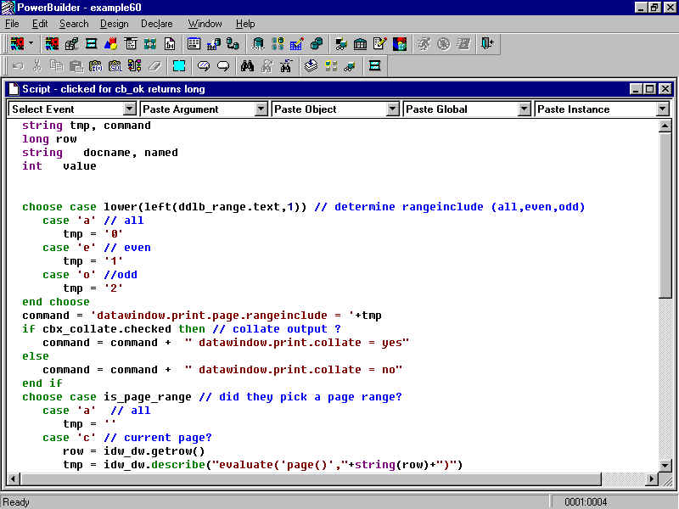Image resolution: width=679 pixels, height=509 pixels.
Task: Open the Search menu
Action: pyautogui.click(x=74, y=24)
